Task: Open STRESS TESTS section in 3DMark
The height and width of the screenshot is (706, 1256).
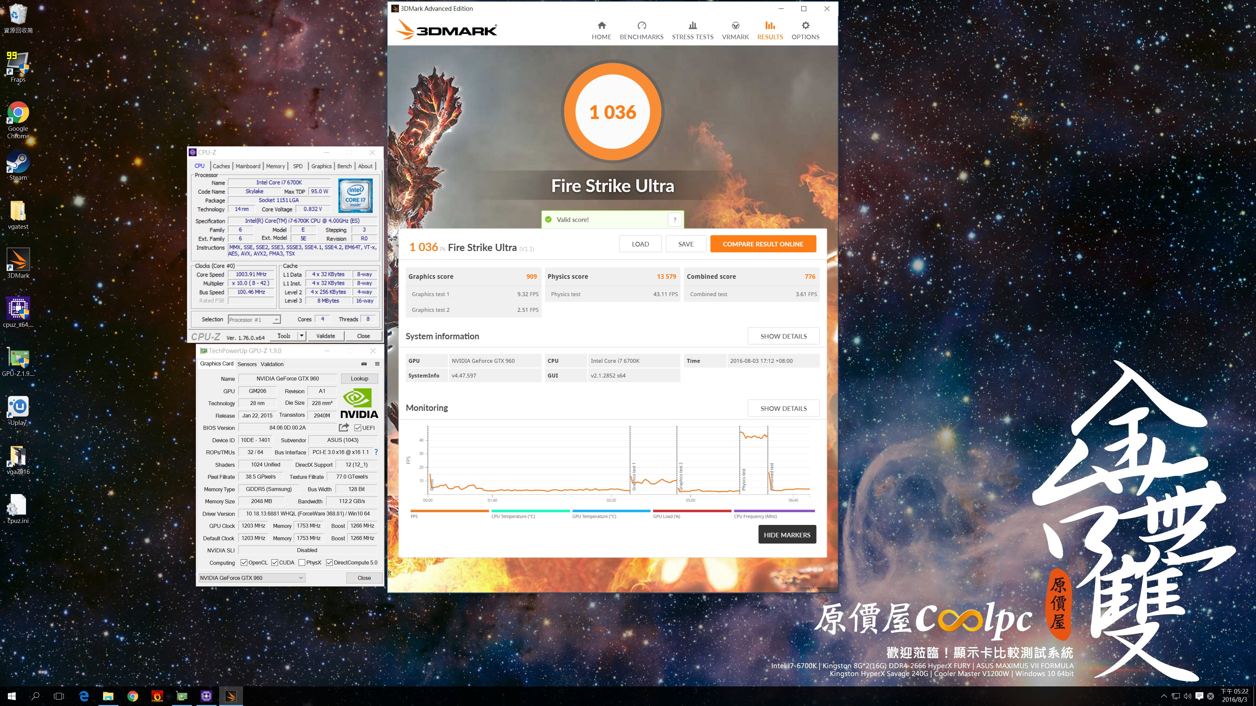Action: coord(692,31)
